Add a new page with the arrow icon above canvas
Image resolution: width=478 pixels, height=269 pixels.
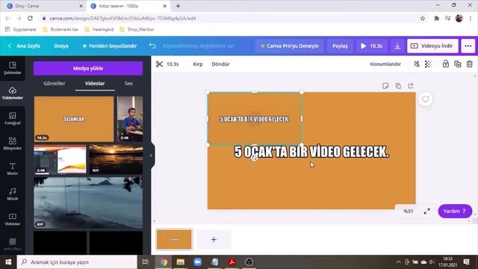[411, 86]
